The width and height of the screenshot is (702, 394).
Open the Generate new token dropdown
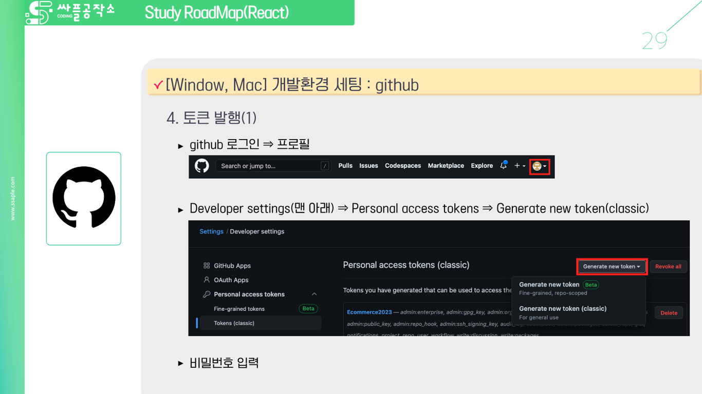tap(611, 266)
